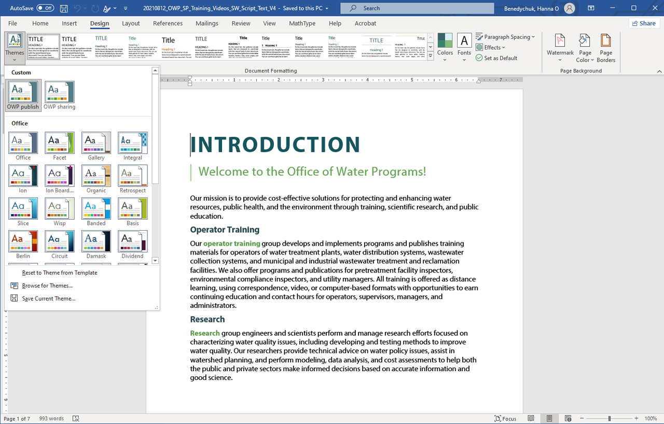Viewport: 664px width, 424px height.
Task: Switch to the Review tab
Action: pos(241,23)
